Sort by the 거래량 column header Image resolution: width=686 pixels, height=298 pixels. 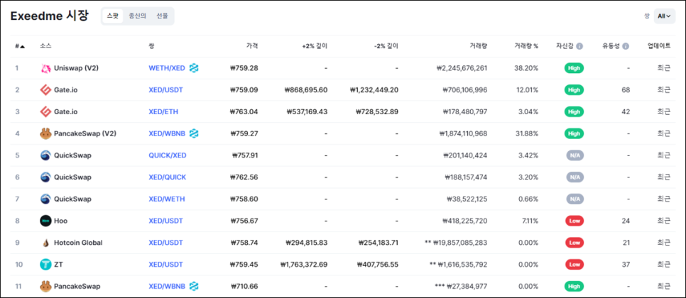(x=478, y=46)
